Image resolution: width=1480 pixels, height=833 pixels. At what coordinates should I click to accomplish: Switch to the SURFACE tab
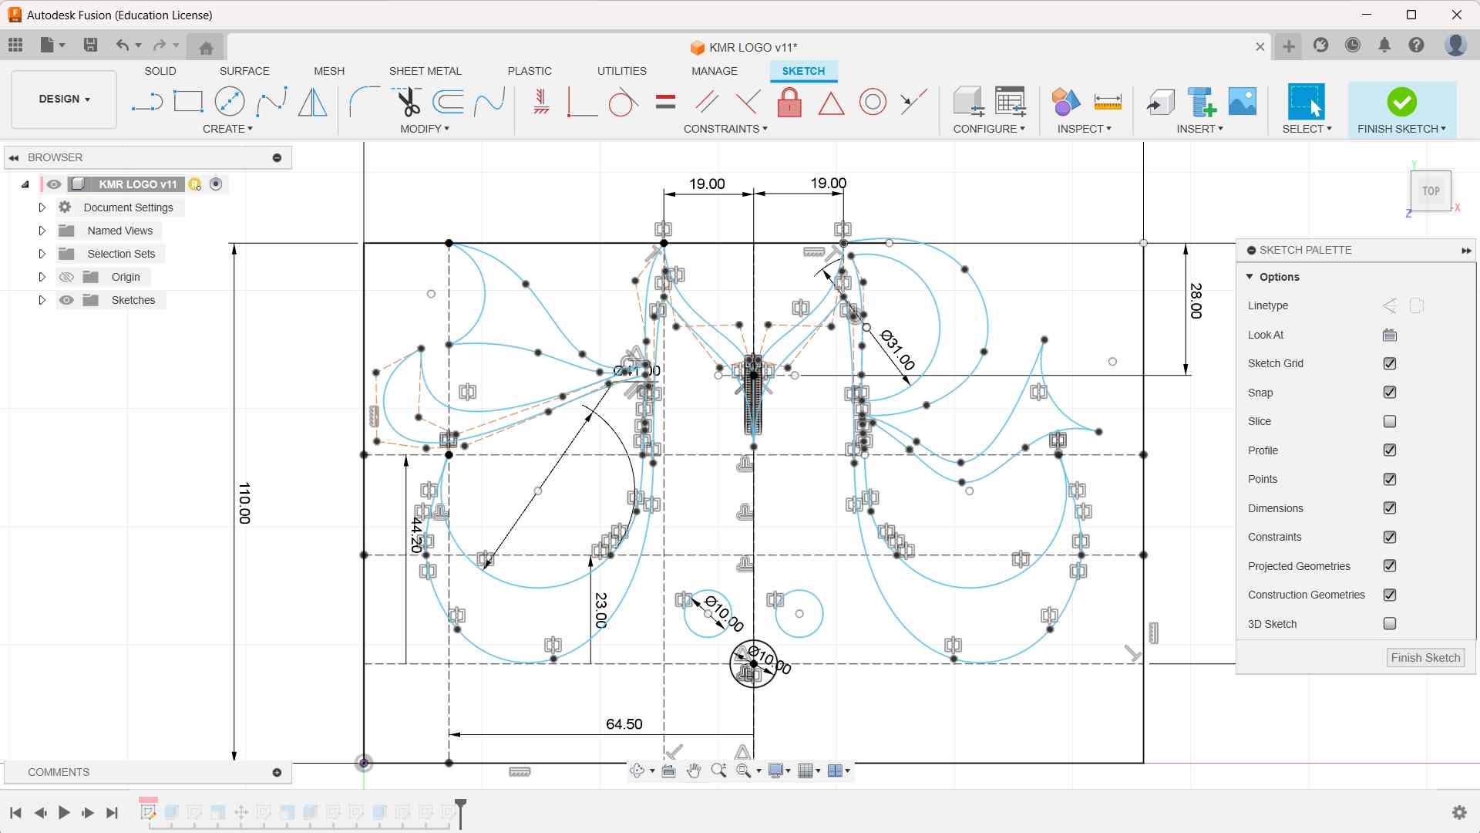coord(244,71)
